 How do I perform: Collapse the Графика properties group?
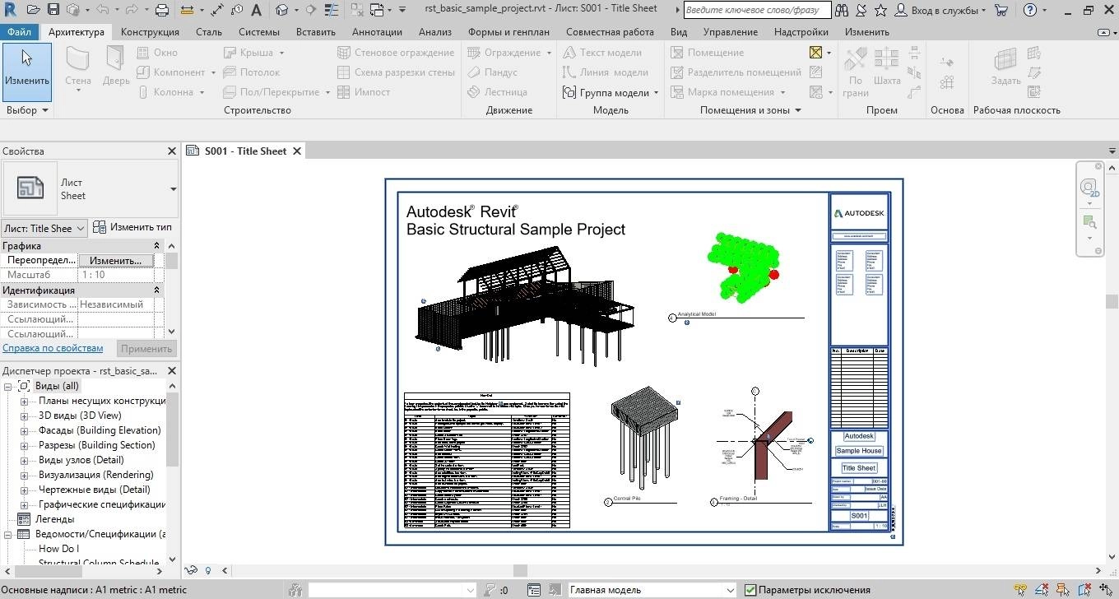pos(156,246)
